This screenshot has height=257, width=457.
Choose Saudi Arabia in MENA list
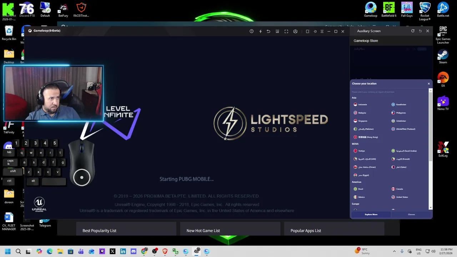click(x=404, y=151)
